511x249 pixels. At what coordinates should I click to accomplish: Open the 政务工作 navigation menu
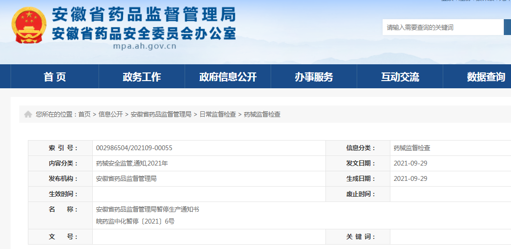tap(142, 77)
